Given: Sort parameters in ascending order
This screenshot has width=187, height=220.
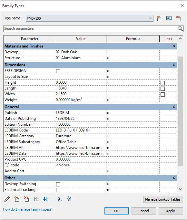Looking at the screenshot, I should click(60, 199).
